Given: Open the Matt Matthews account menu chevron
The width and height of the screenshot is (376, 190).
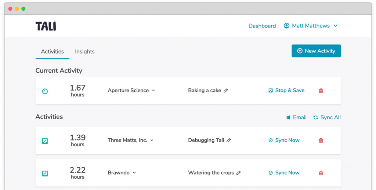Looking at the screenshot, I should pos(336,26).
